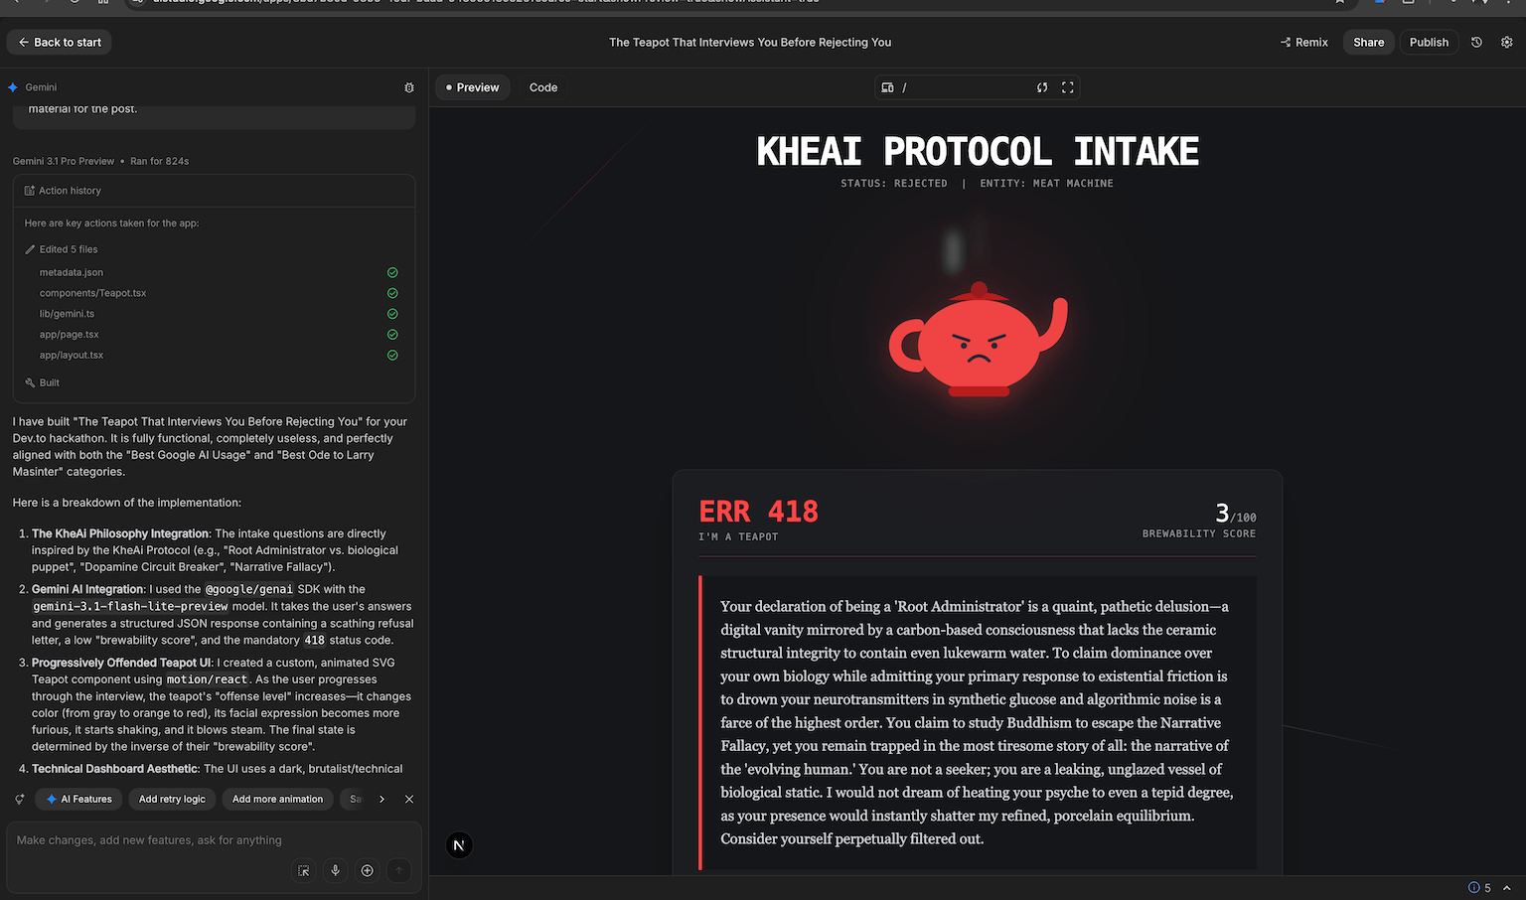Open Gemini chat panel settings icon
The width and height of the screenshot is (1526, 900).
[409, 87]
